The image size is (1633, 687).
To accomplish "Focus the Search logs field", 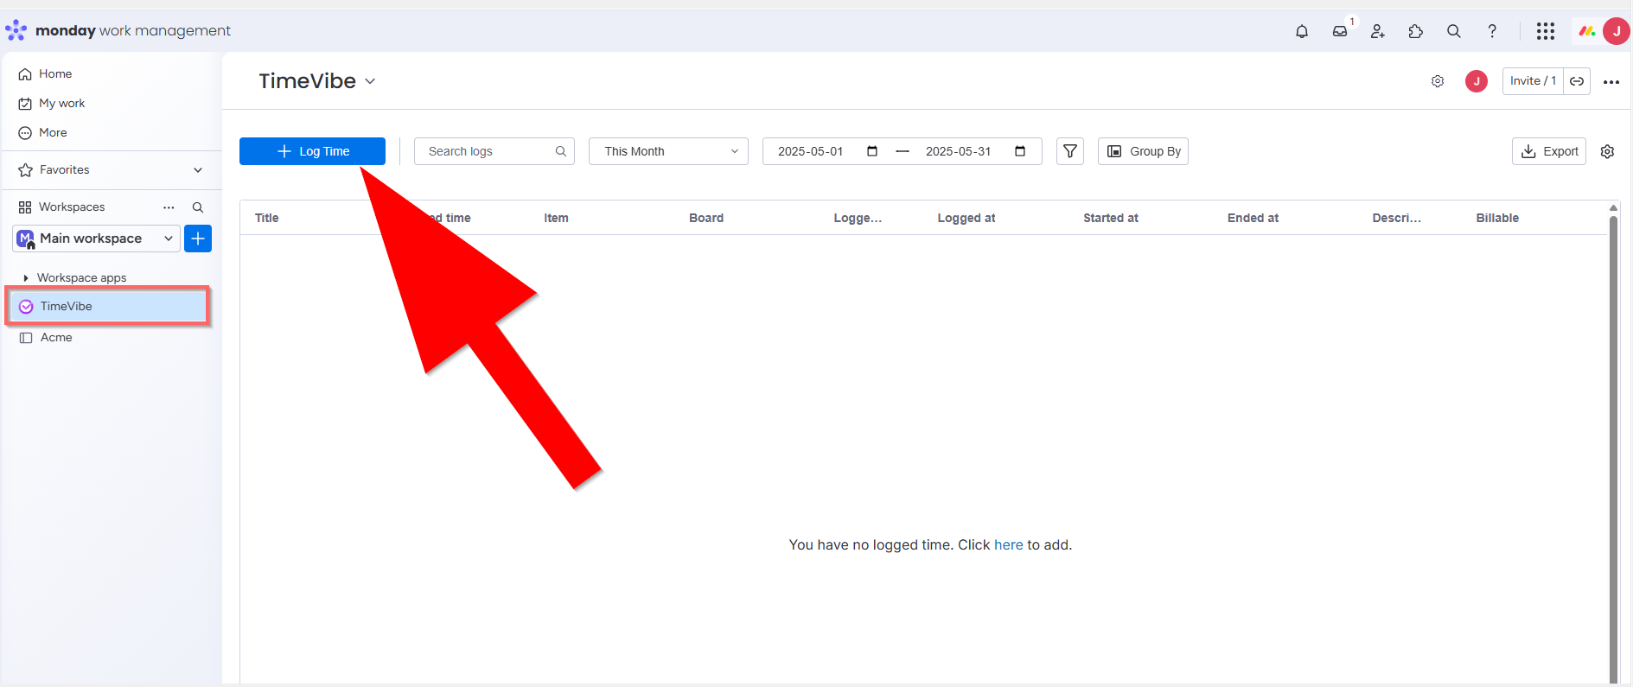I will [494, 151].
